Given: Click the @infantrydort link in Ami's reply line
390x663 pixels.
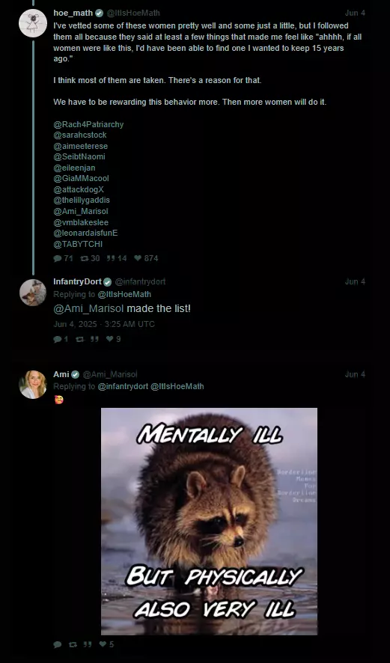Looking at the screenshot, I should click(123, 386).
